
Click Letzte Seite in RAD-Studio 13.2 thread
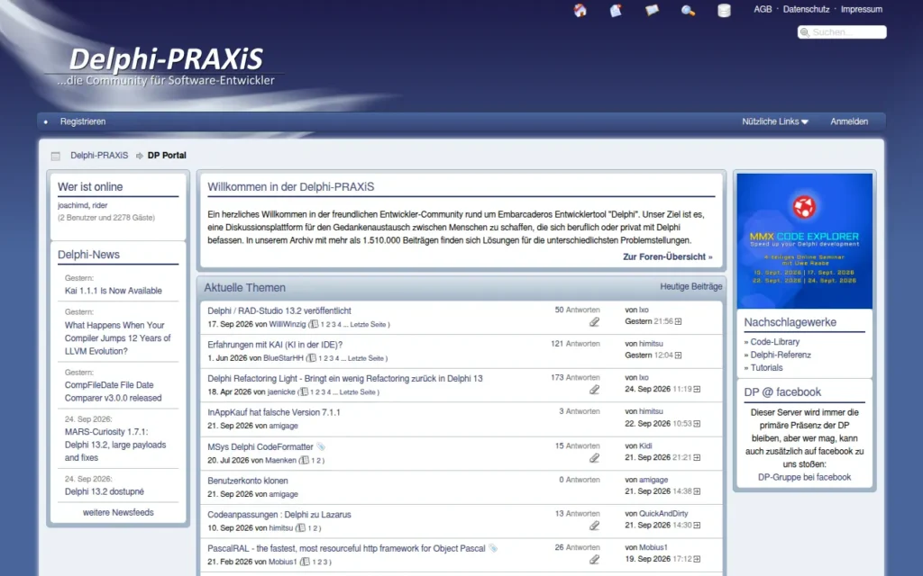pyautogui.click(x=369, y=324)
